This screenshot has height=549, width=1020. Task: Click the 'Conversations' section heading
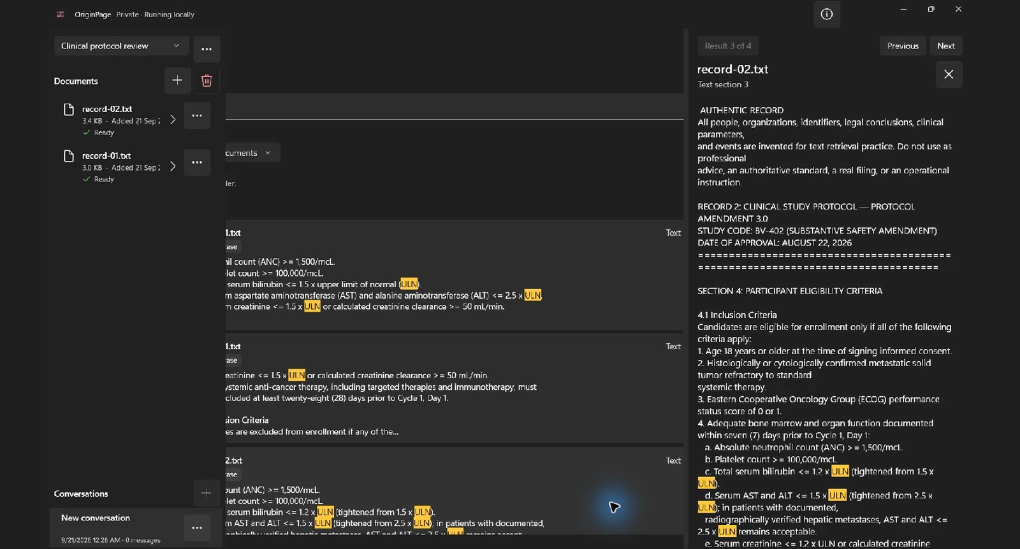point(81,494)
